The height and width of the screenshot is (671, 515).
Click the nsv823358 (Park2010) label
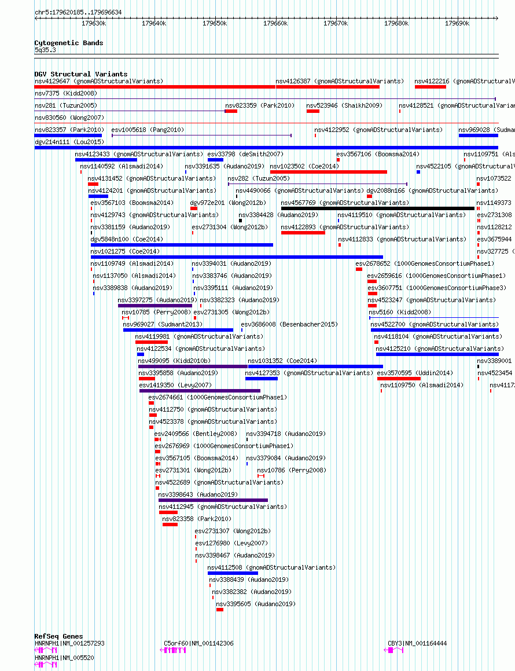click(197, 519)
